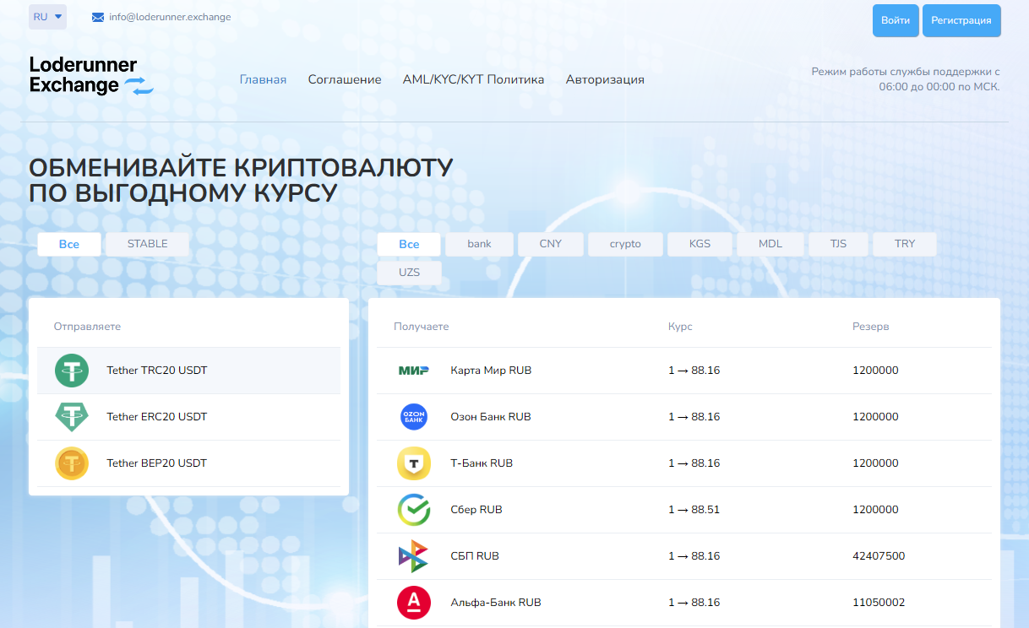
Task: Filter receive list by TJS
Action: tap(838, 244)
